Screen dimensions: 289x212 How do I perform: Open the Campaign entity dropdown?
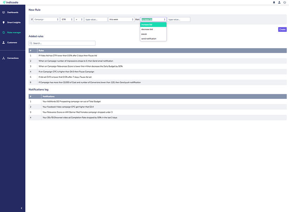pyautogui.click(x=46, y=19)
